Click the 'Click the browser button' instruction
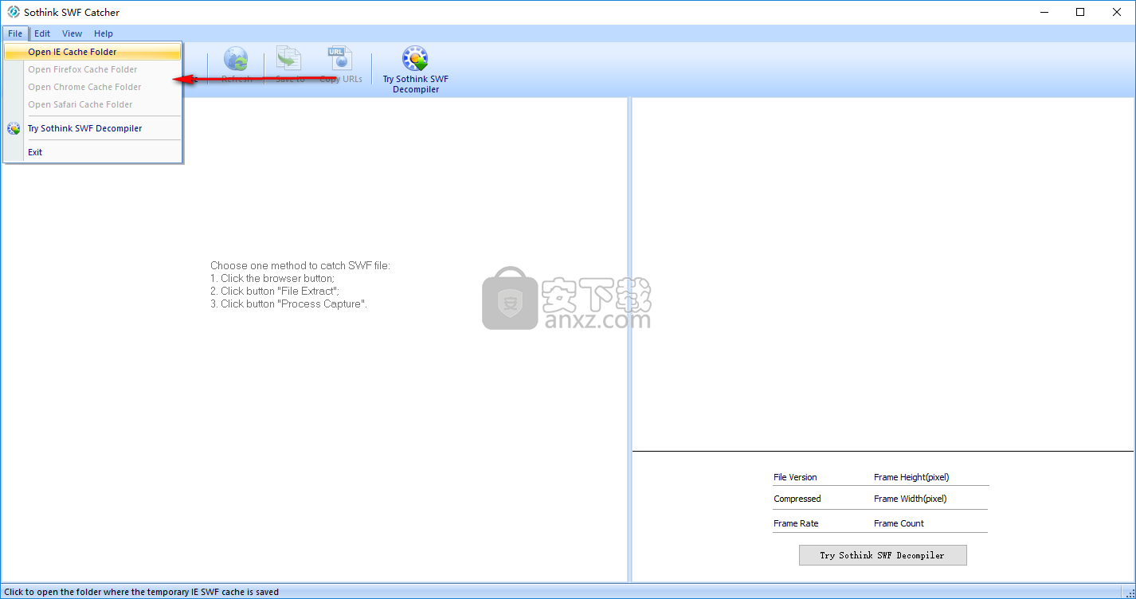Image resolution: width=1136 pixels, height=599 pixels. [x=272, y=278]
